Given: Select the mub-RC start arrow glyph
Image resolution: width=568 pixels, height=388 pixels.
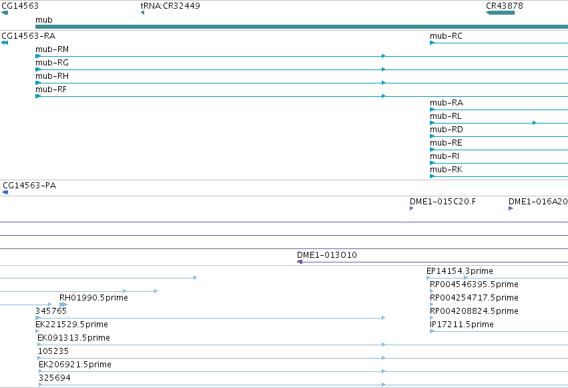Looking at the screenshot, I should (x=432, y=43).
